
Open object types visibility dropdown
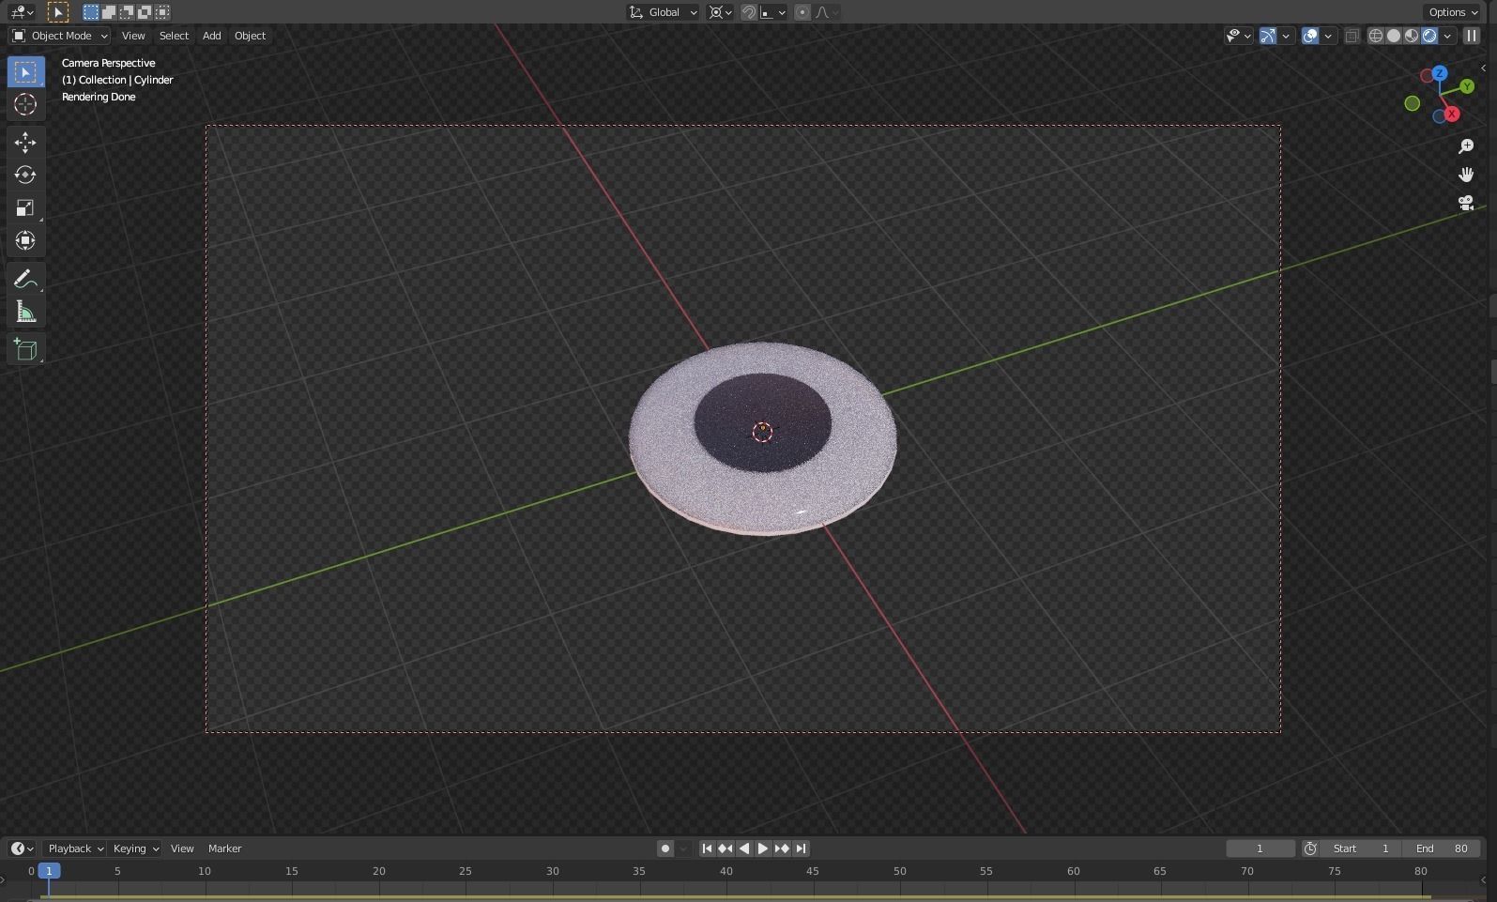(x=1239, y=36)
